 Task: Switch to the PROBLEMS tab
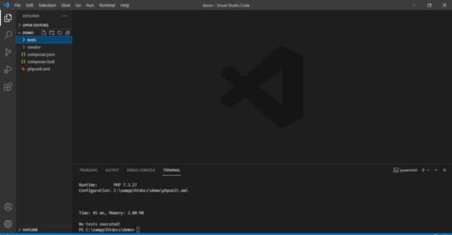pos(88,170)
